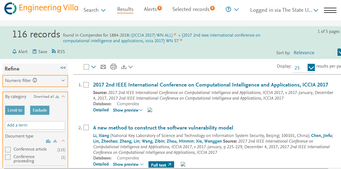Image resolution: width=341 pixels, height=169 pixels.
Task: Collapse the By category section
Action: coord(63,97)
